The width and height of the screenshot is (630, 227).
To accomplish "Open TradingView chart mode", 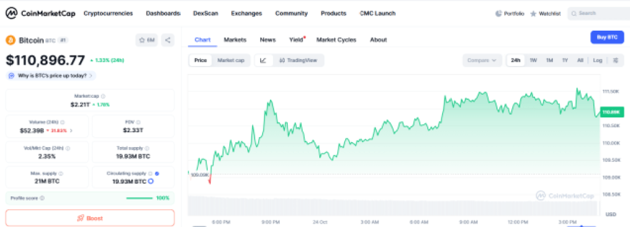I will pyautogui.click(x=298, y=60).
